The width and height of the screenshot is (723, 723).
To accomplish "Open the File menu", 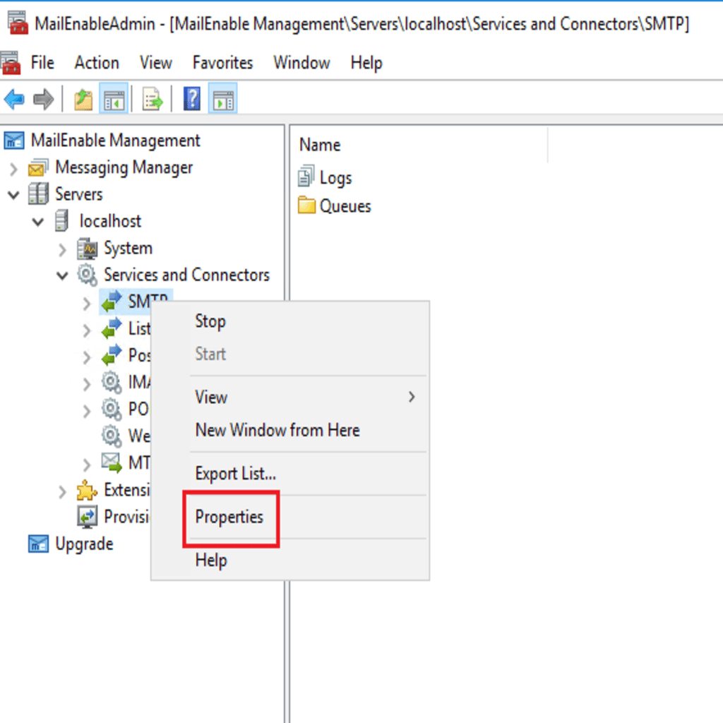I will [42, 63].
